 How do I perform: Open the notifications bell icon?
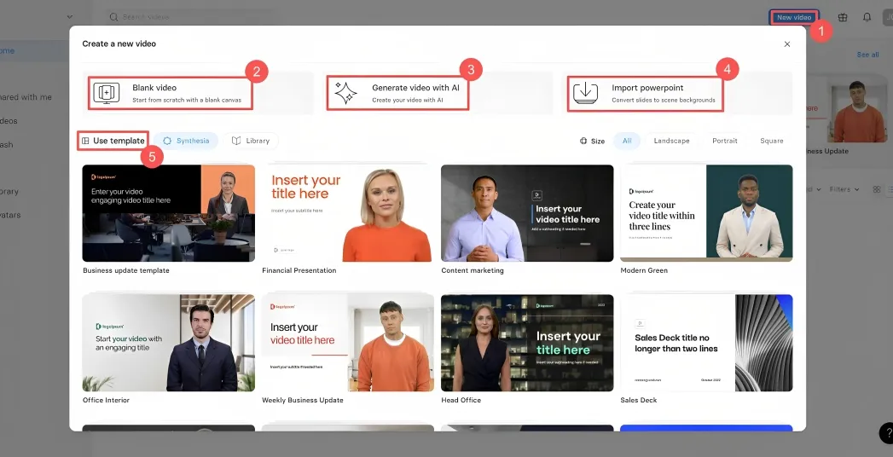tap(867, 17)
